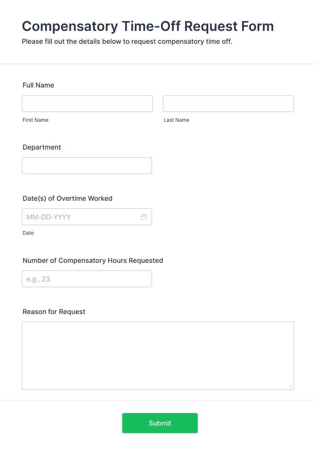Click the Last Name label text

176,120
